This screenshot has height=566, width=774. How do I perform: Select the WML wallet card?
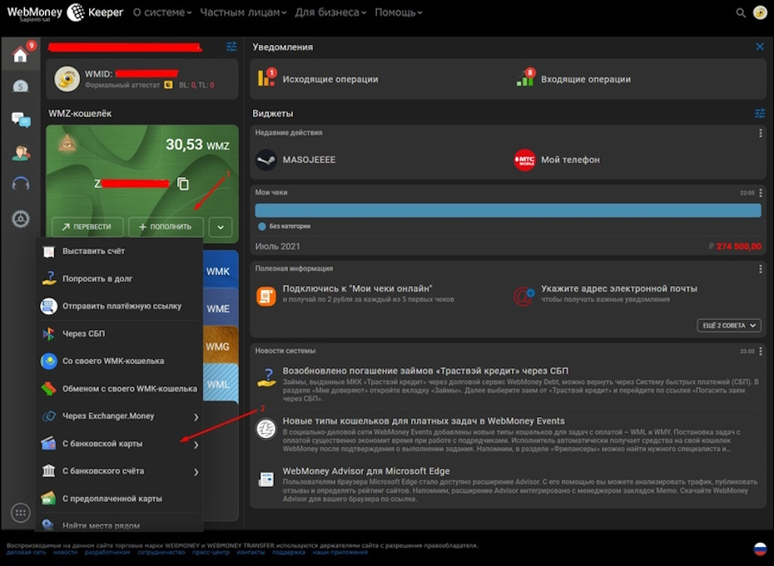pos(221,384)
